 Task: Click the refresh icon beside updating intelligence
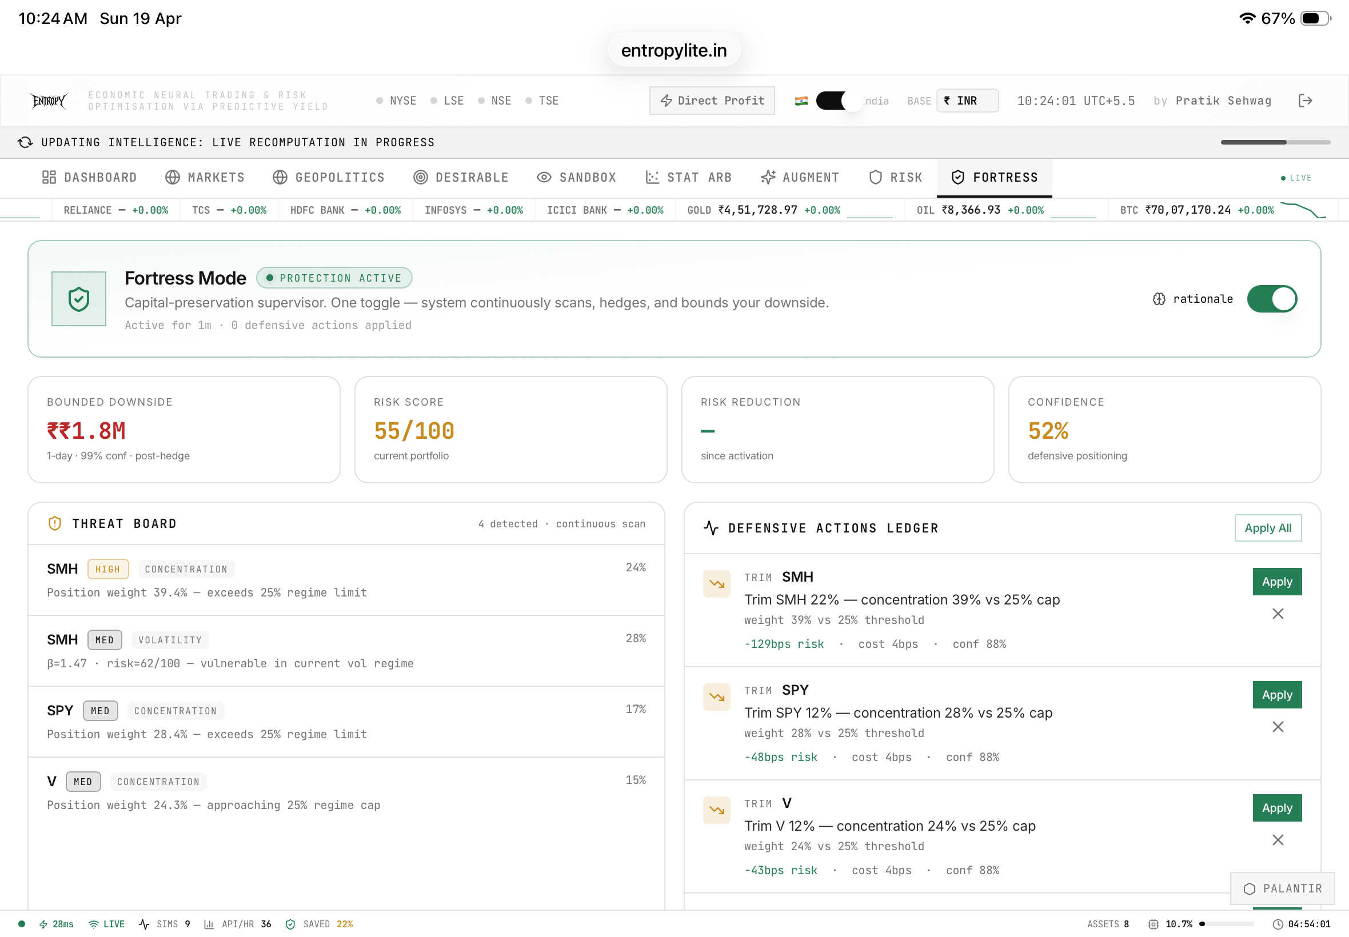click(x=25, y=142)
